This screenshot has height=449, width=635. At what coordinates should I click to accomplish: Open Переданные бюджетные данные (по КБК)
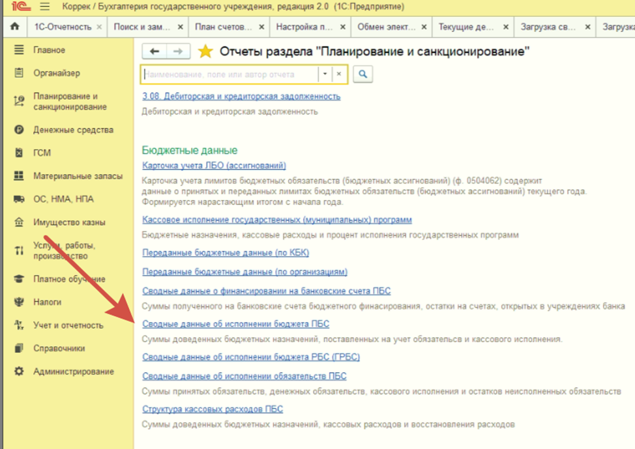pos(226,252)
